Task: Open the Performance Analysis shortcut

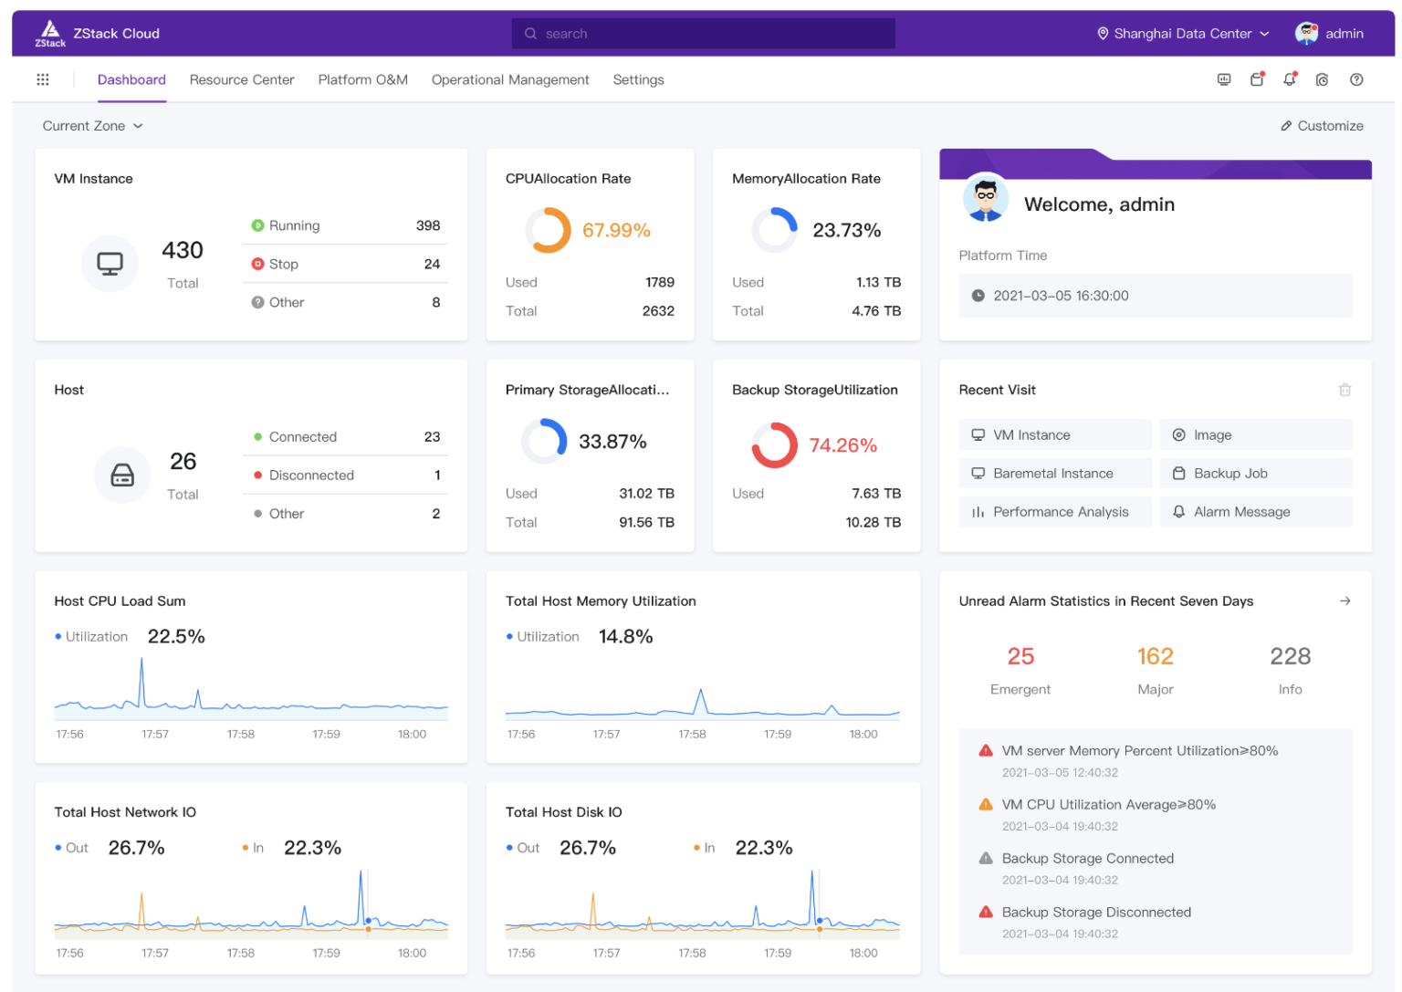Action: coord(1054,511)
